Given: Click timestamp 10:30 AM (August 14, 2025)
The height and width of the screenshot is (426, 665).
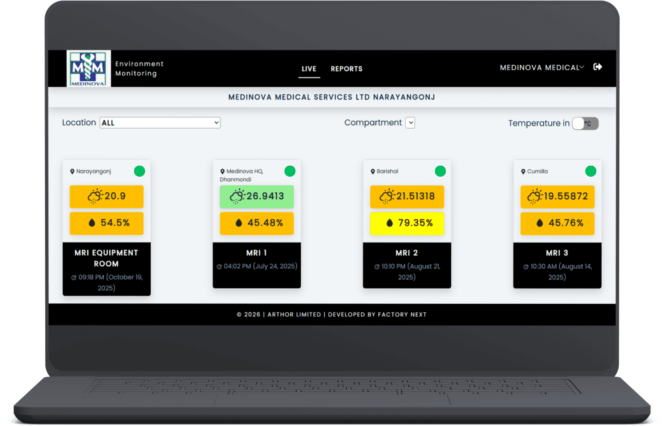Looking at the screenshot, I should (561, 272).
